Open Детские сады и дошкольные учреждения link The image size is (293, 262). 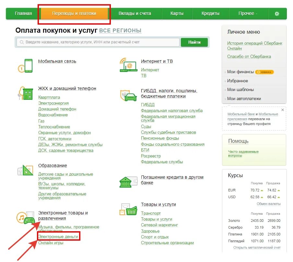coord(65,176)
